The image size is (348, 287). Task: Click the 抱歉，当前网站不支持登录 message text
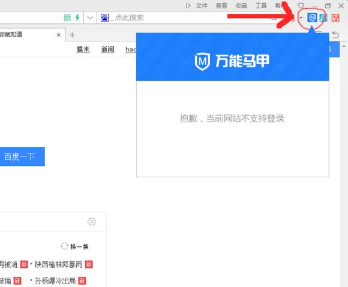pos(232,119)
